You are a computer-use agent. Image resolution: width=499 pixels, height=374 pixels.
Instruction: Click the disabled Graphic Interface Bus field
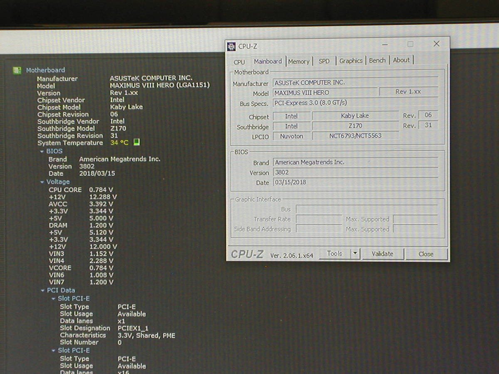click(x=366, y=209)
